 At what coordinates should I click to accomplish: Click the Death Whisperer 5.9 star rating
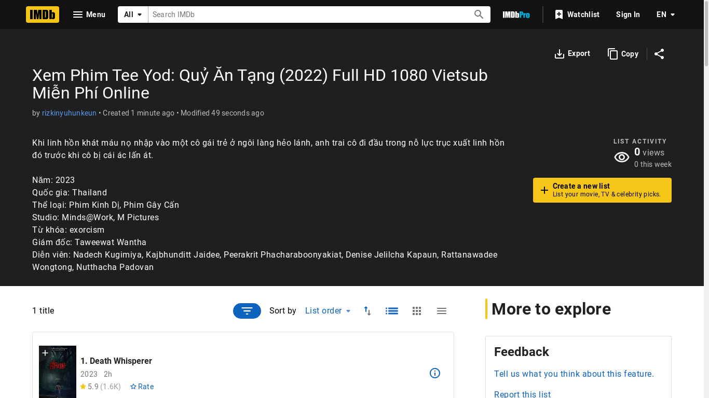click(x=100, y=387)
